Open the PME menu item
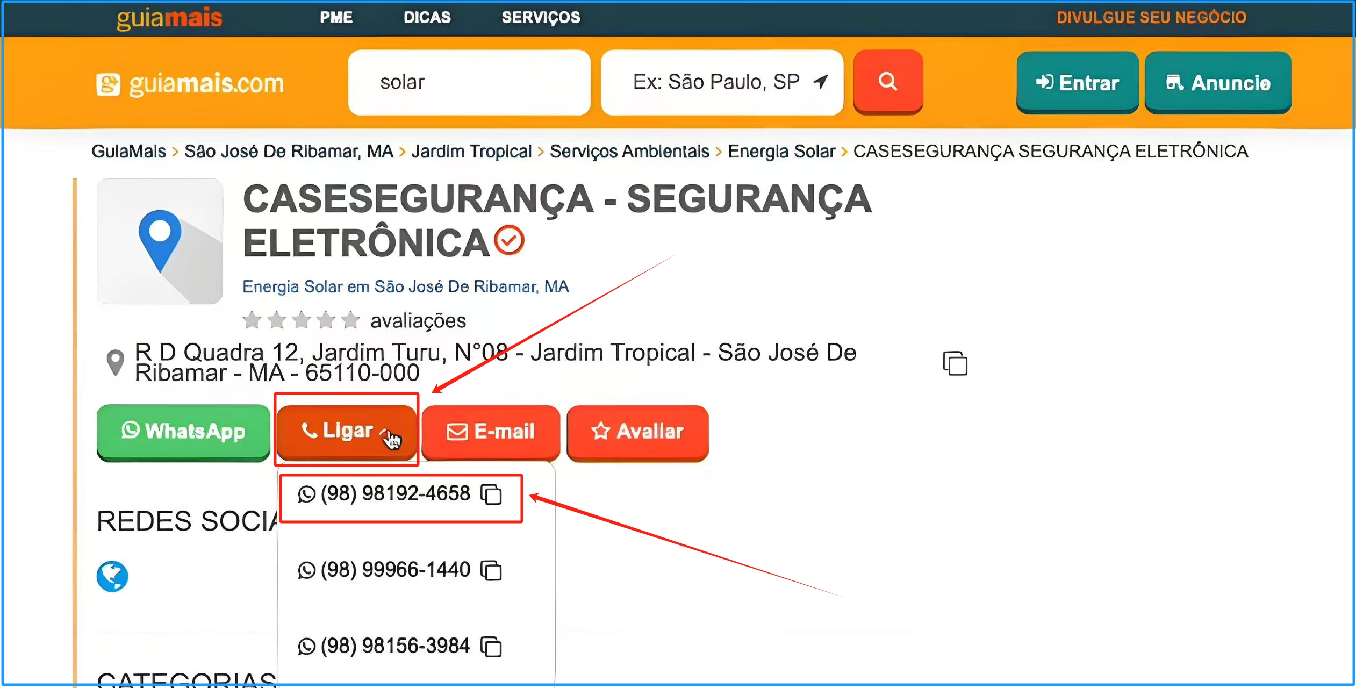The image size is (1356, 688). click(336, 18)
